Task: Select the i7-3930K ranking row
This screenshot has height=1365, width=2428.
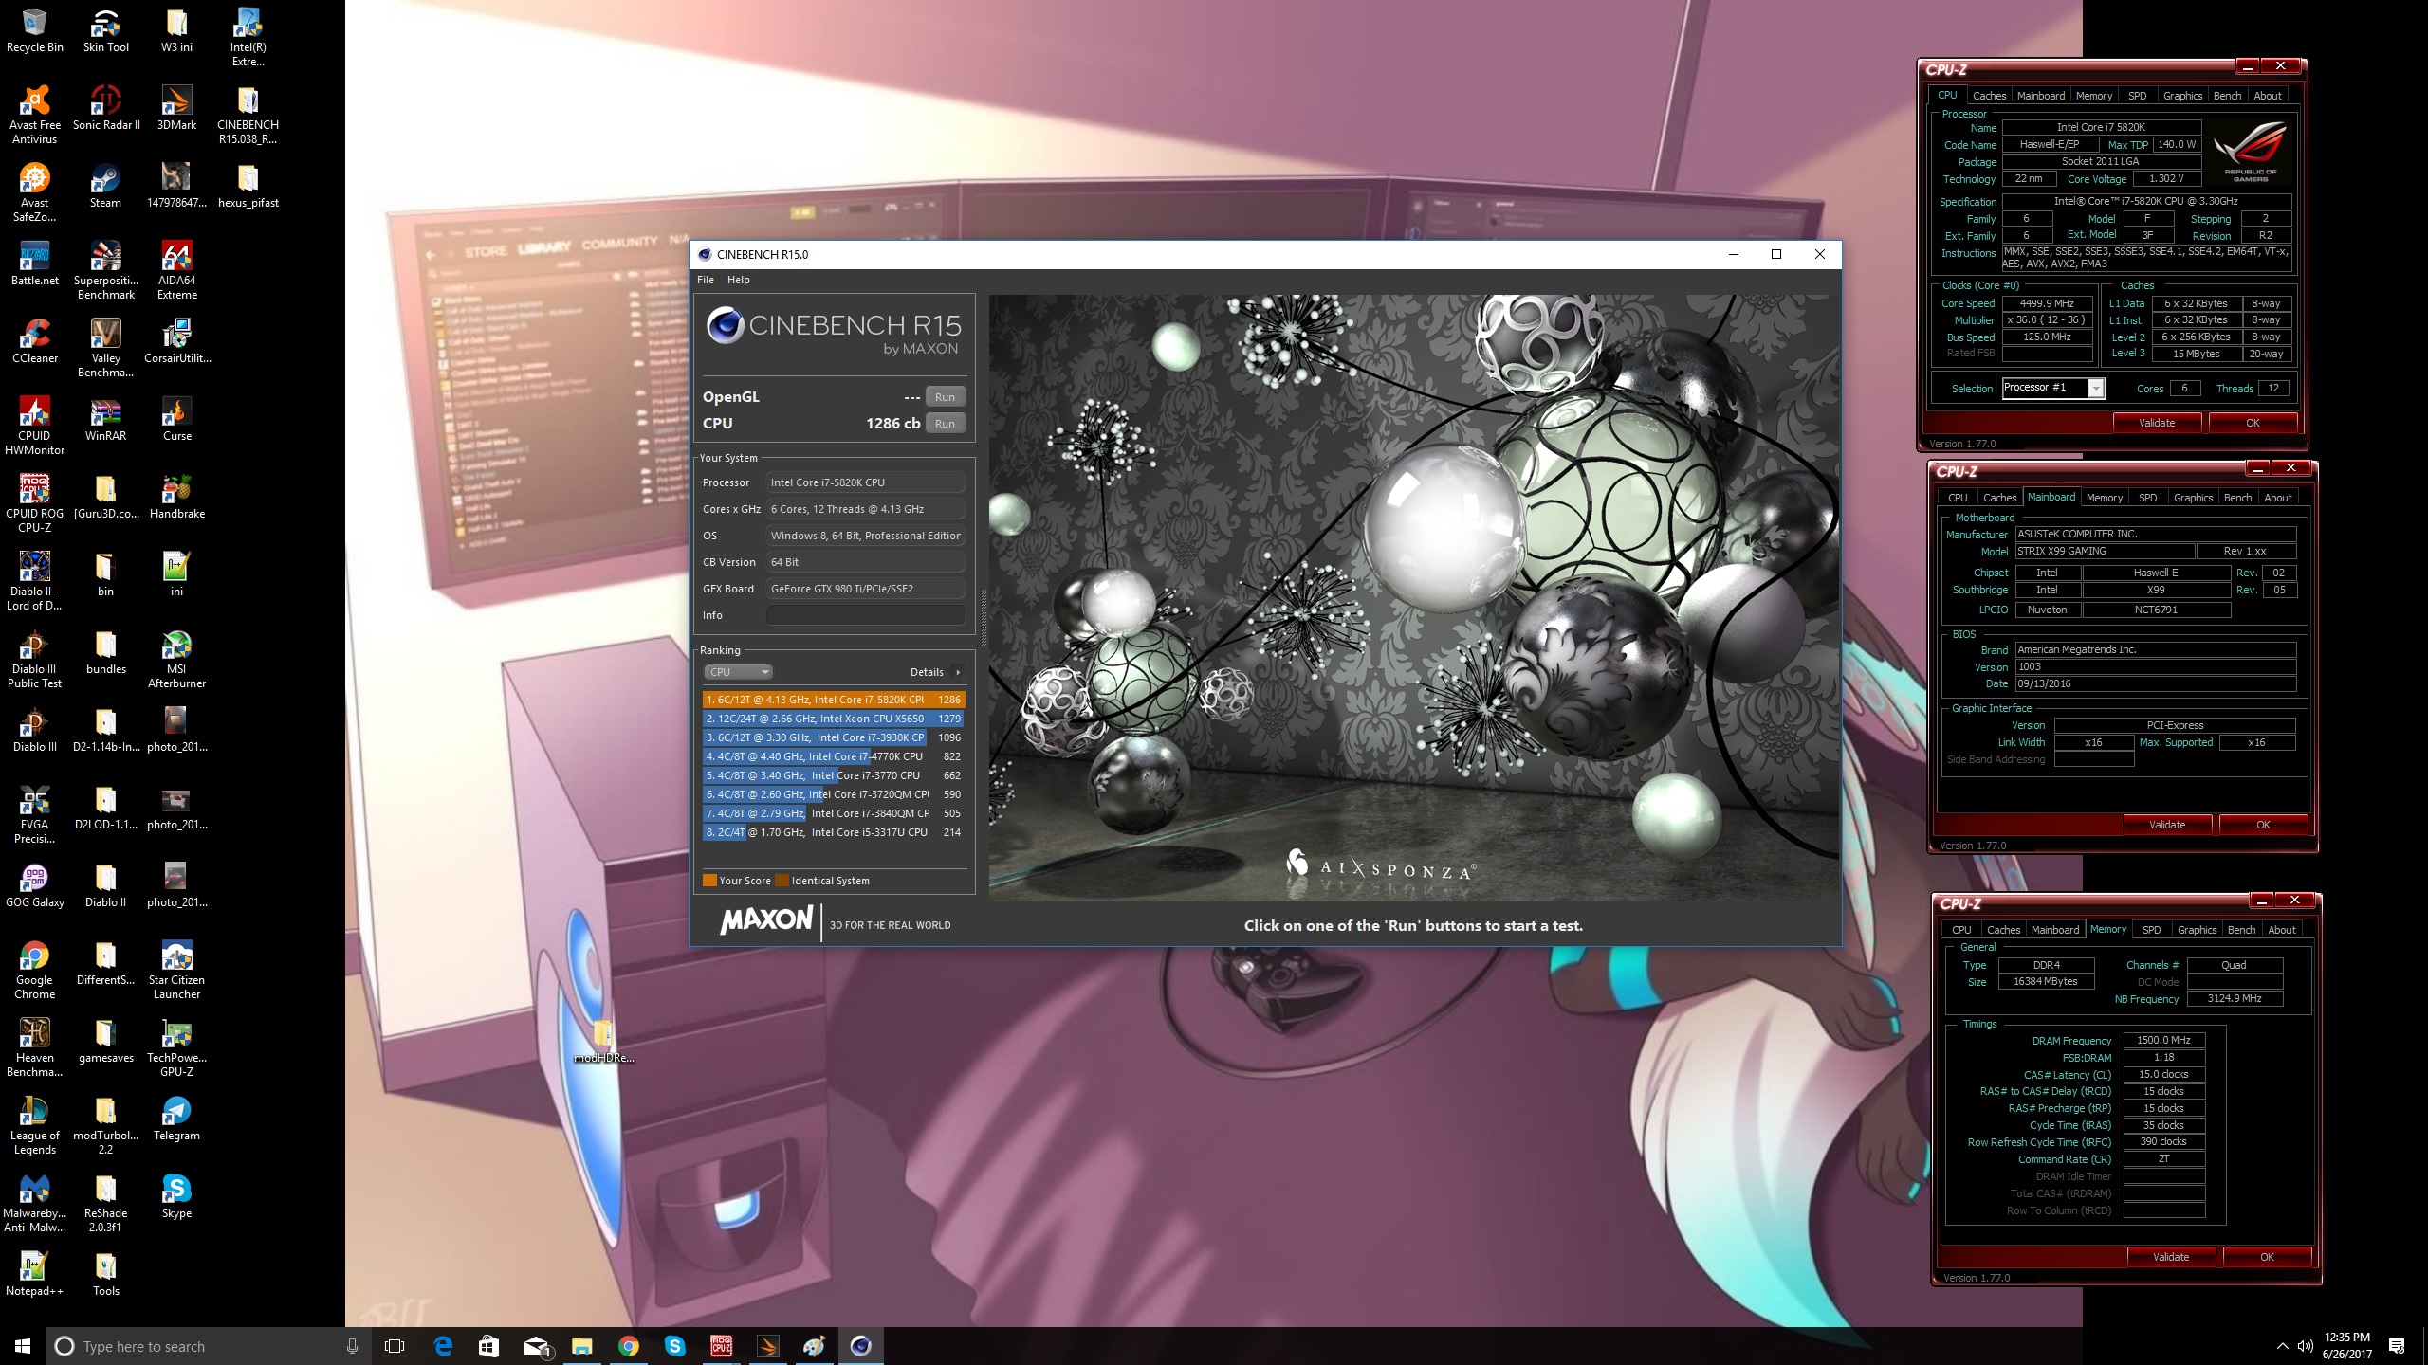Action: point(834,737)
